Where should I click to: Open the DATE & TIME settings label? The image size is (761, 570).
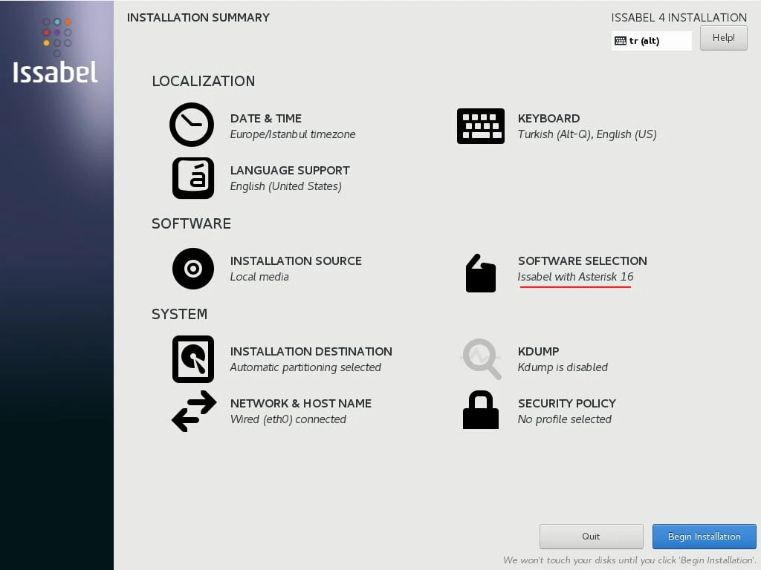pyautogui.click(x=265, y=118)
